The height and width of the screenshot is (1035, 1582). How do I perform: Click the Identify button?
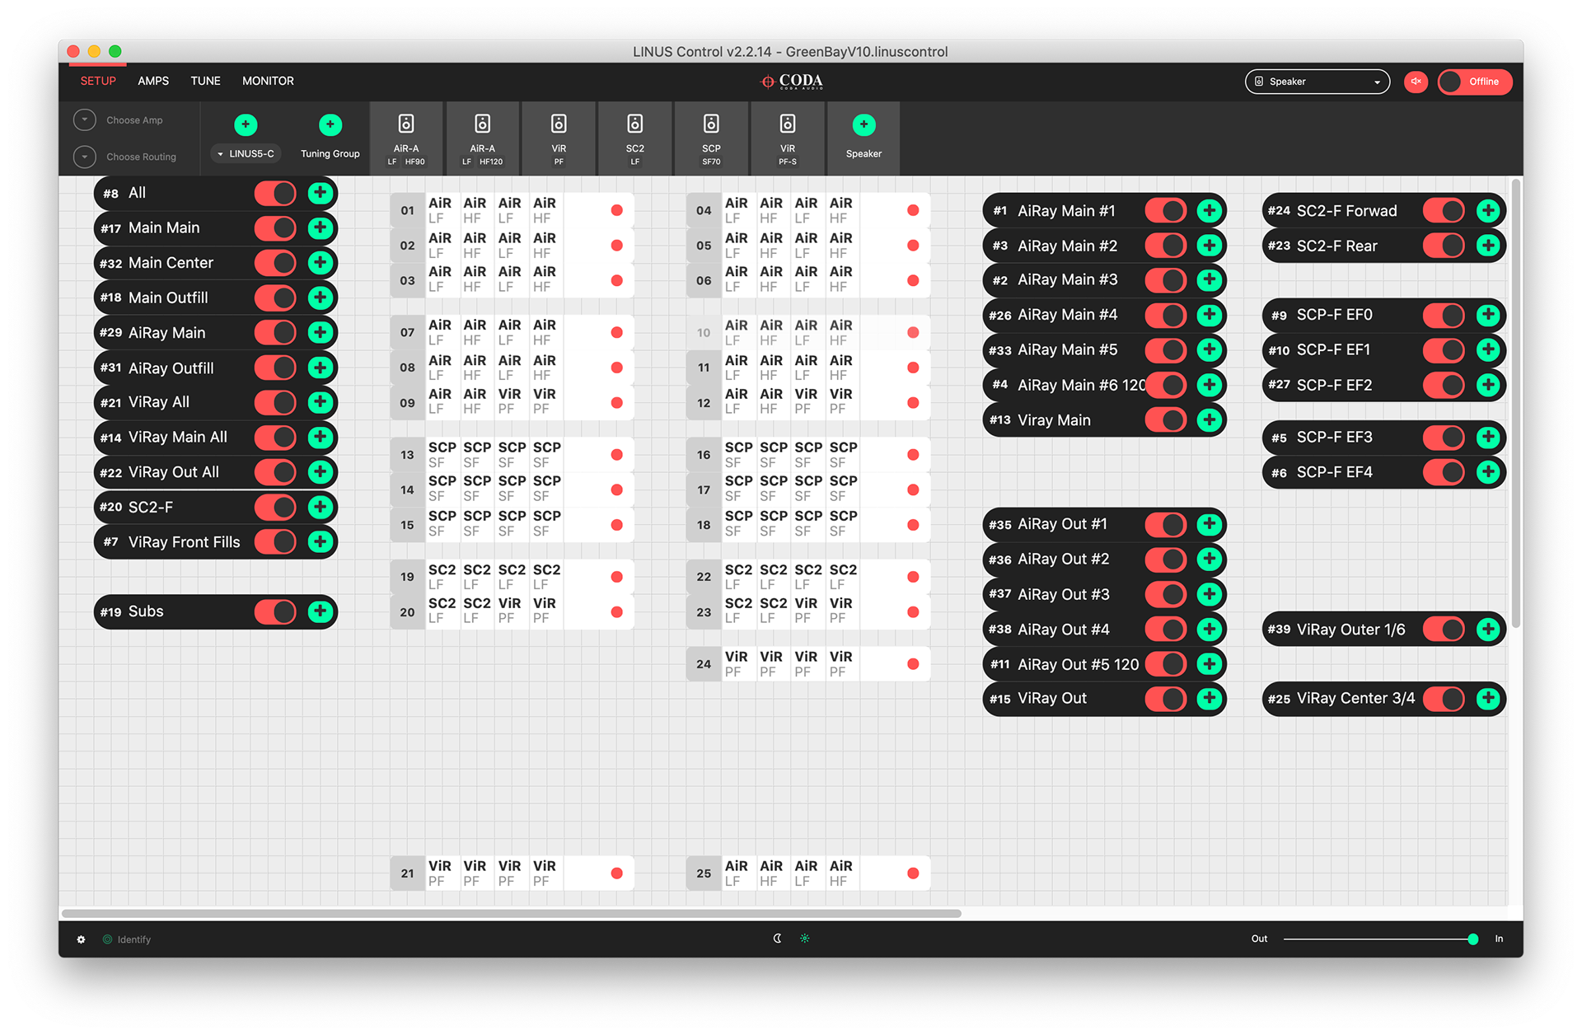[x=127, y=939]
